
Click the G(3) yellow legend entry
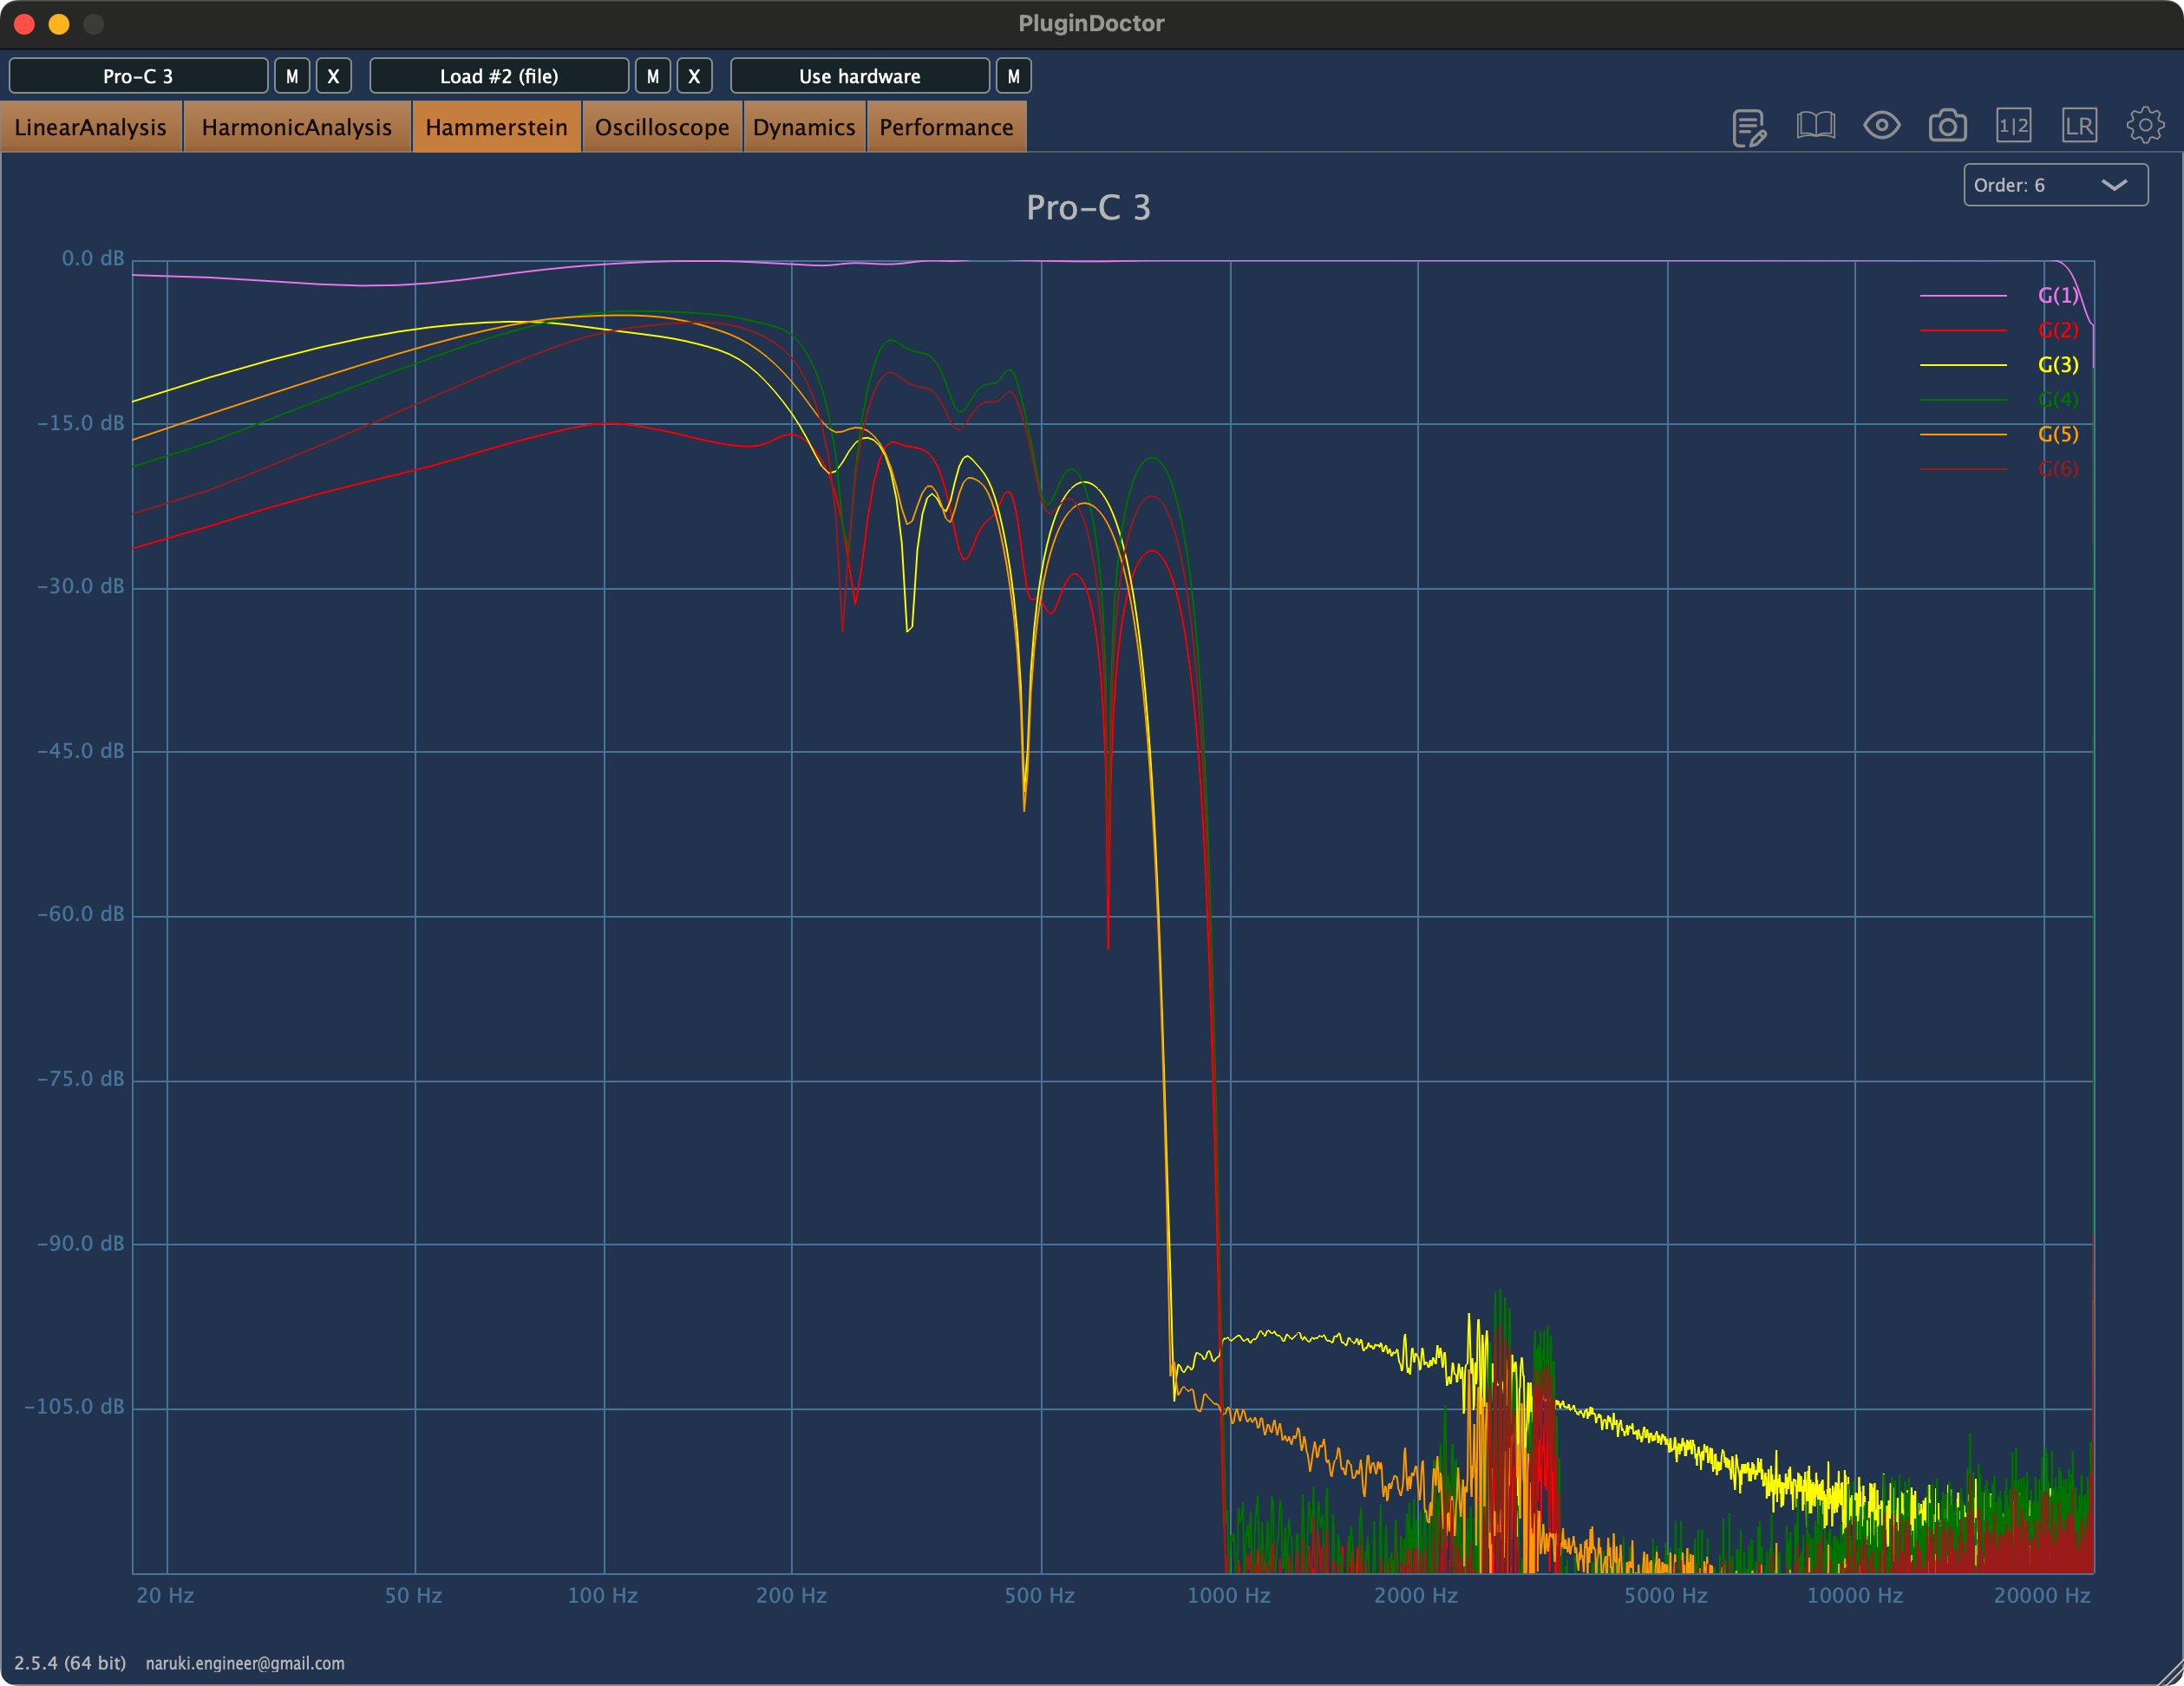(2057, 365)
